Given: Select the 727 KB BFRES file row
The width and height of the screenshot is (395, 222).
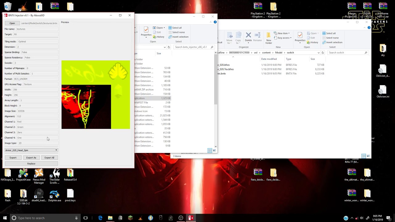Looking at the screenshot, I should tap(271, 65).
